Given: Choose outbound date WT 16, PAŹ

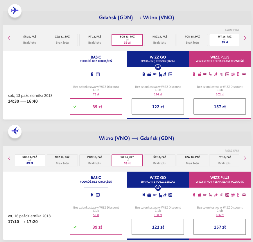Looking at the screenshot, I should tap(225, 40).
